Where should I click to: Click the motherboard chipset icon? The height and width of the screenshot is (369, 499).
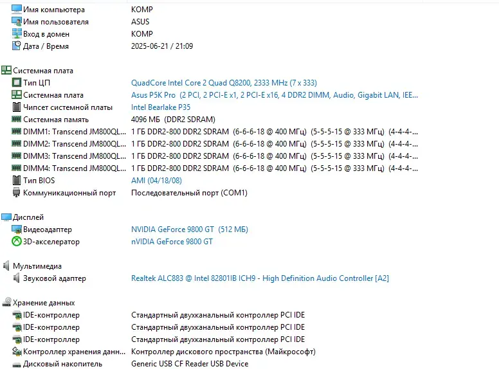(17, 107)
